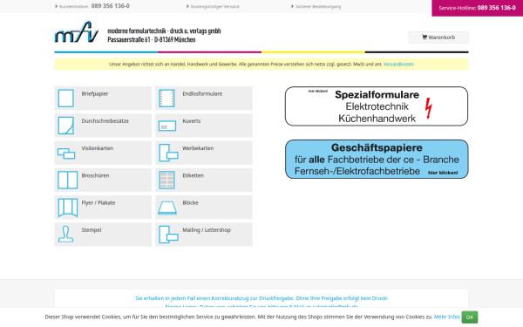Click the Flyer / Plakate folded leaflet icon

tap(68, 208)
